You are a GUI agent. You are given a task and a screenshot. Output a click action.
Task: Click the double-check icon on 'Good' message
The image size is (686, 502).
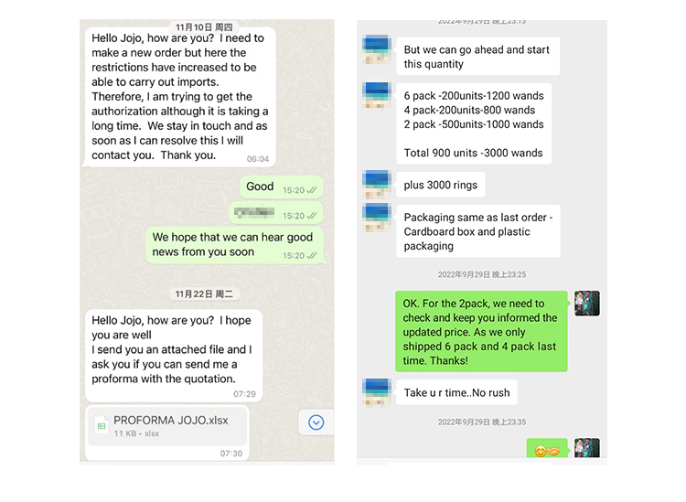click(x=312, y=190)
